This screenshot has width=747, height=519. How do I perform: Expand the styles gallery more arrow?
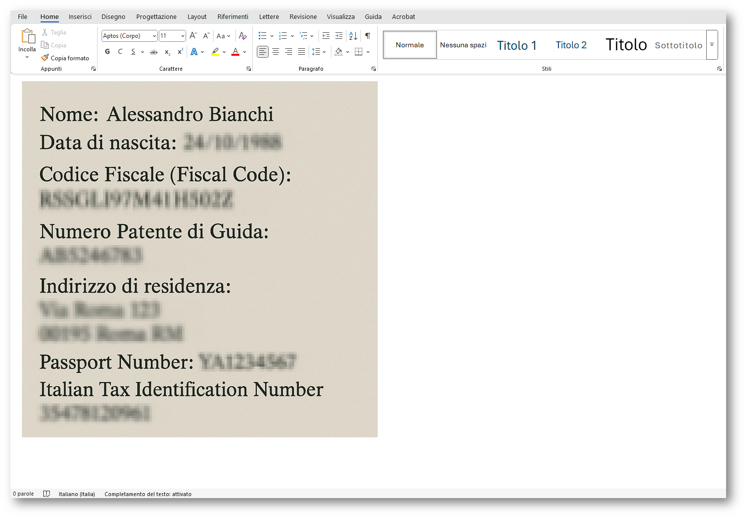(712, 45)
